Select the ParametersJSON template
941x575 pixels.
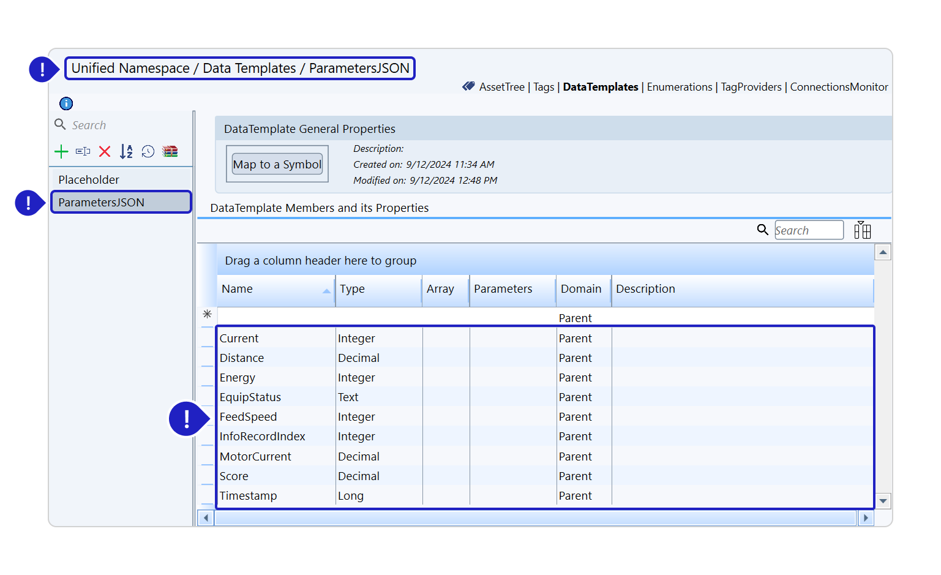(121, 202)
